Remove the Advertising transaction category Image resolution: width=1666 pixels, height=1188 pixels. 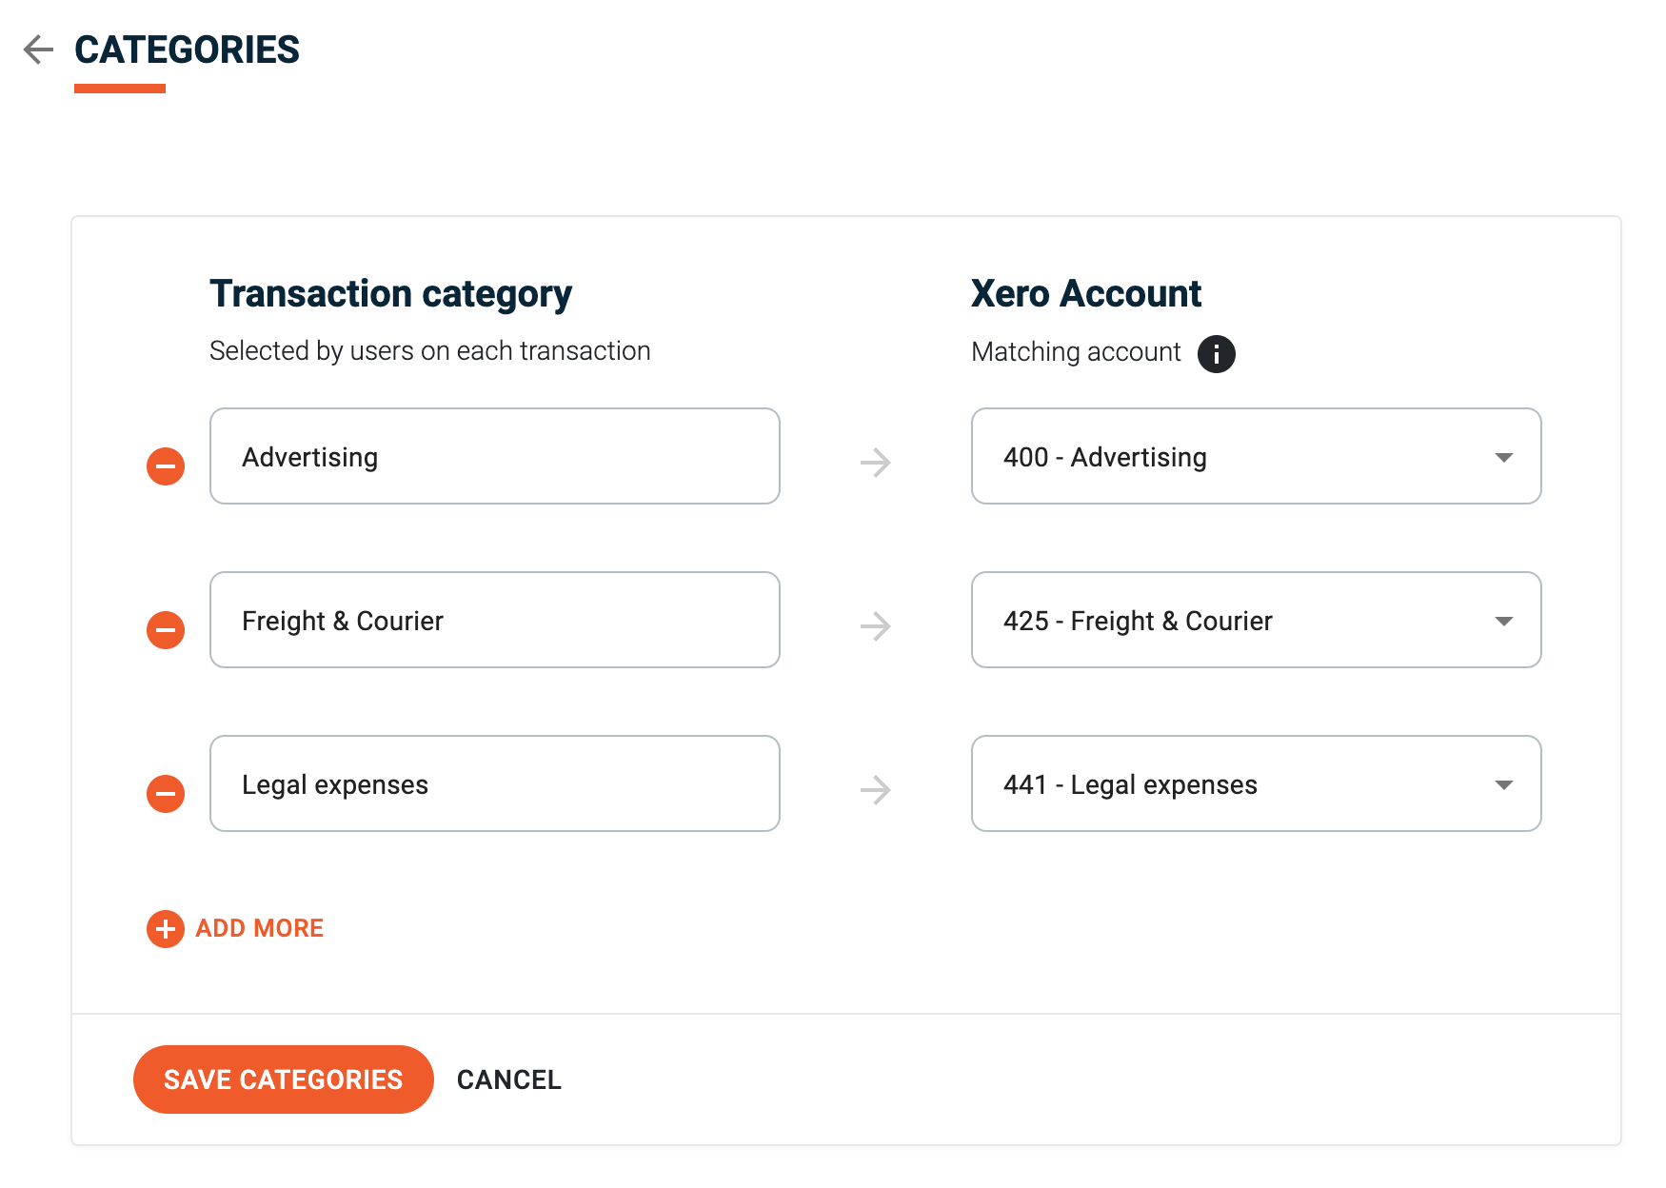point(165,465)
